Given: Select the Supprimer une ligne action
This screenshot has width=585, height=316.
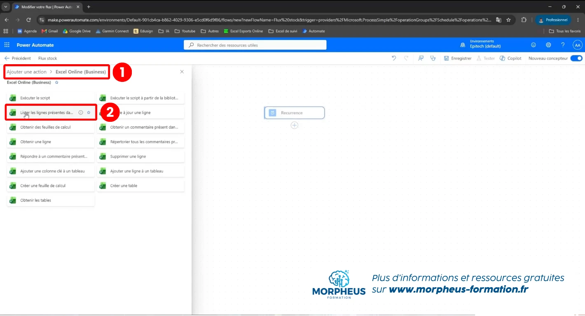Looking at the screenshot, I should pos(141,156).
